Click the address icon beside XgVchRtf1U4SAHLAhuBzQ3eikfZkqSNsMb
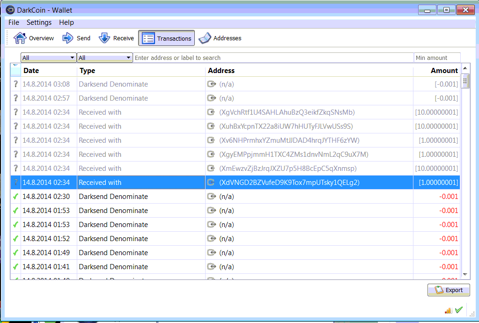Image resolution: width=479 pixels, height=323 pixels. (211, 112)
